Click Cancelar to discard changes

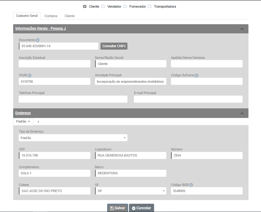pyautogui.click(x=142, y=208)
